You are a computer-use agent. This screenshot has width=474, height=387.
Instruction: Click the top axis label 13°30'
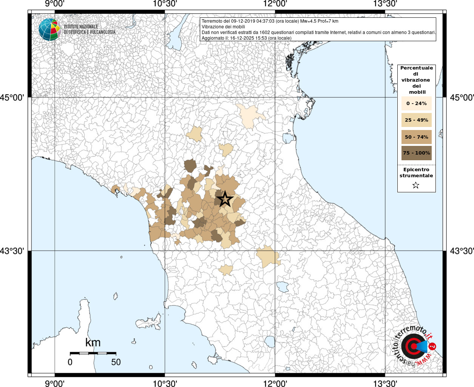tap(385, 4)
